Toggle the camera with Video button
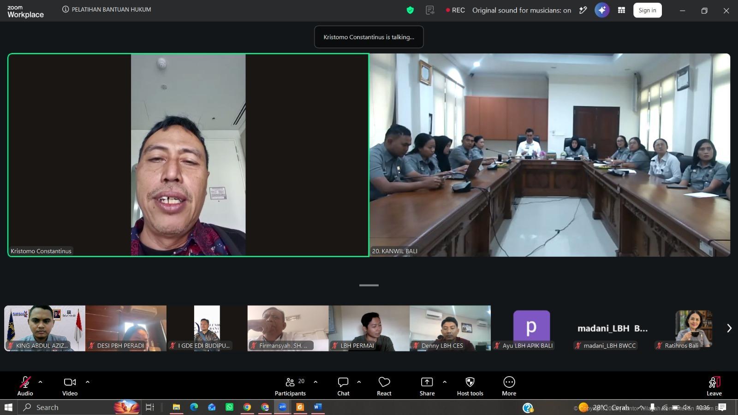The image size is (738, 415). click(70, 386)
